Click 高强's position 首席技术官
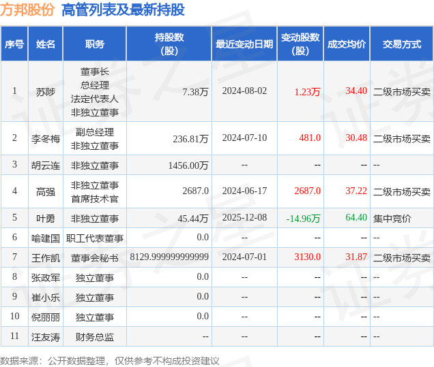This screenshot has height=367, width=434. tap(95, 199)
